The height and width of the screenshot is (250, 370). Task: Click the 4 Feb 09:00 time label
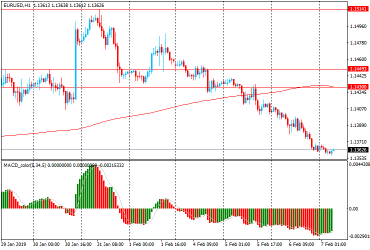pyautogui.click(x=205, y=244)
